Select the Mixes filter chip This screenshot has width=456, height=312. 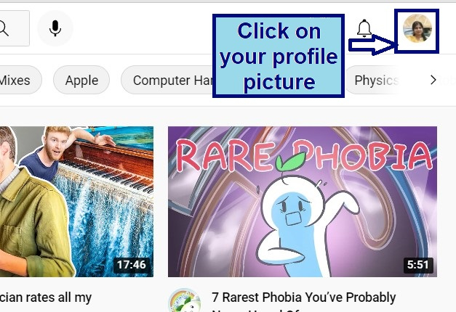[18, 80]
